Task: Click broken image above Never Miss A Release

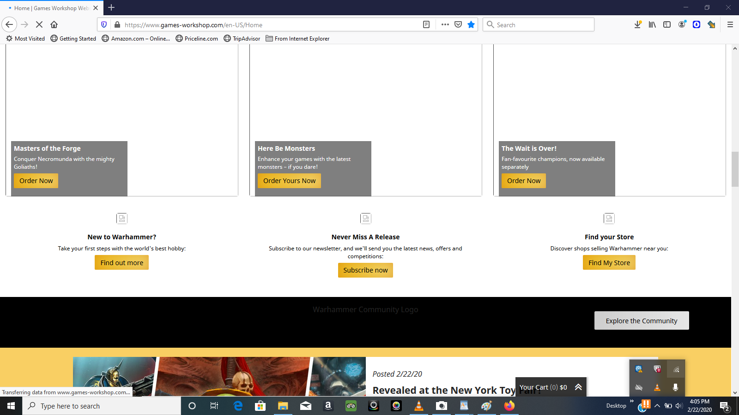Action: point(366,219)
